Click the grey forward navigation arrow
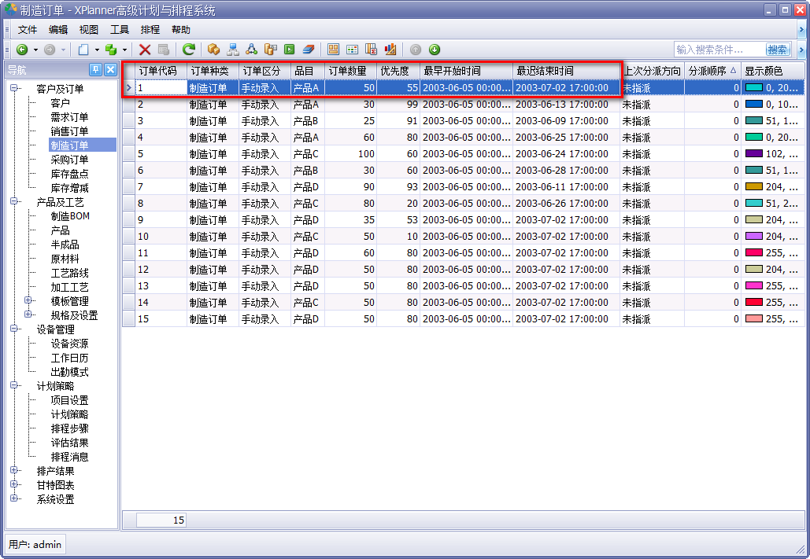Image resolution: width=810 pixels, height=559 pixels. [x=50, y=50]
